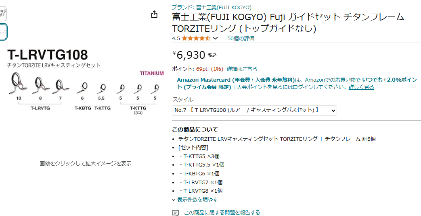
Task: Click the size 6 T-KBTG guide picture
Action: coord(83,88)
